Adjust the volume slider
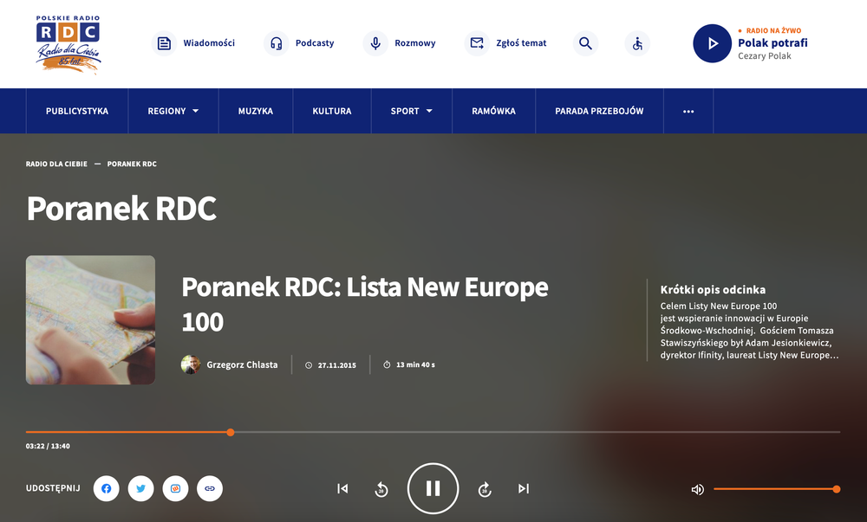The image size is (867, 522). pos(777,489)
